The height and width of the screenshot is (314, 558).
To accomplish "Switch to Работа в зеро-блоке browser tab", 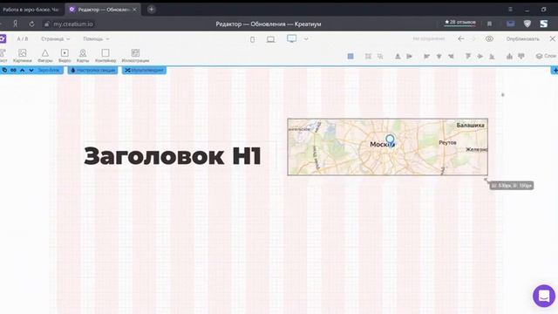I will tap(31, 10).
